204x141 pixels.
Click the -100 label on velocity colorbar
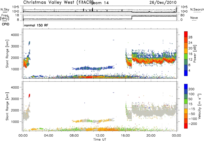pyautogui.click(x=193, y=119)
